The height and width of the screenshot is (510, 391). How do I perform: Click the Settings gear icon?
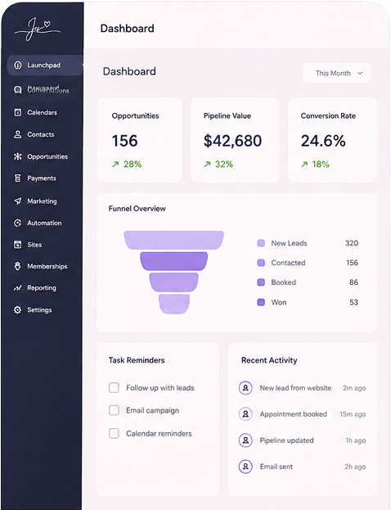pyautogui.click(x=17, y=309)
